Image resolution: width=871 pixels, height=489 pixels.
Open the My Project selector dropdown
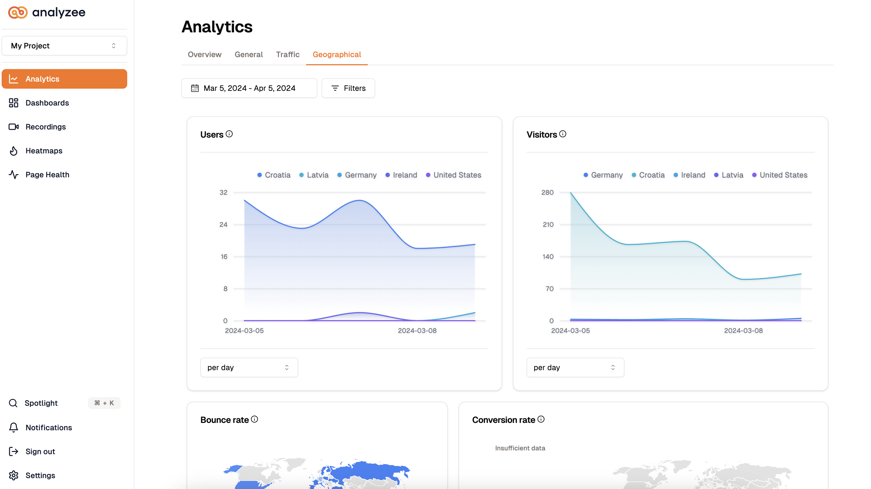click(x=64, y=46)
